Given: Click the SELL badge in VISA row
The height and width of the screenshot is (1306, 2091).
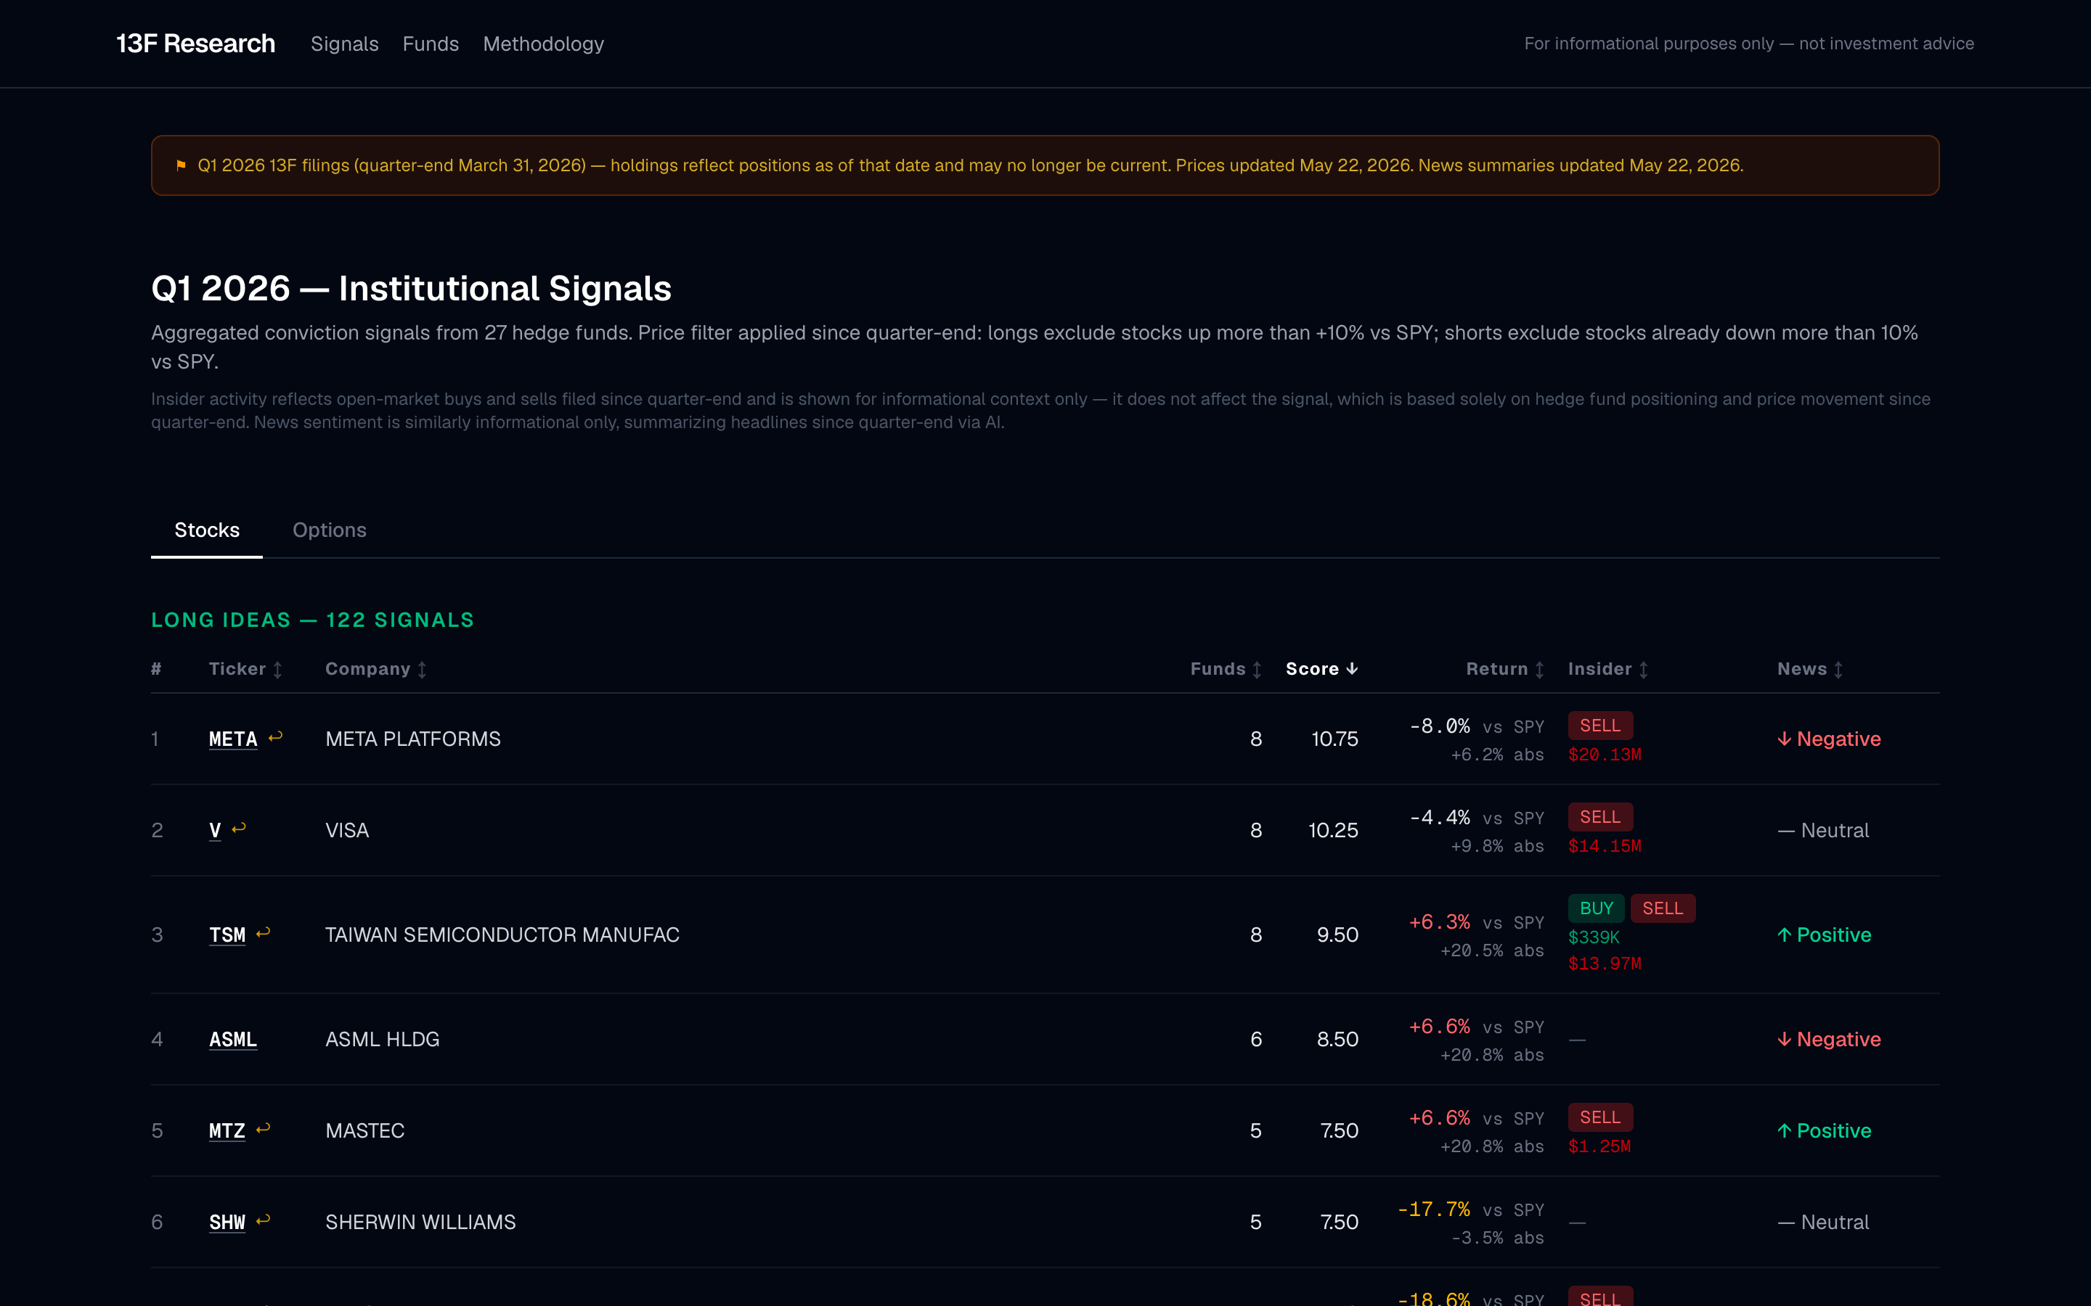Looking at the screenshot, I should (1600, 817).
